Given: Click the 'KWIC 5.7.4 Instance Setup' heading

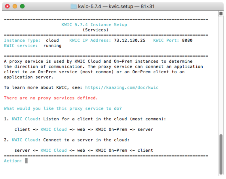Looking at the screenshot, I should (x=94, y=25).
